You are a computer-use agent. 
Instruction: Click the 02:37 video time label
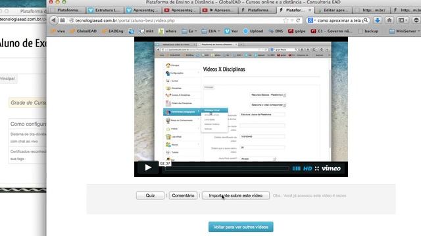coord(165,163)
